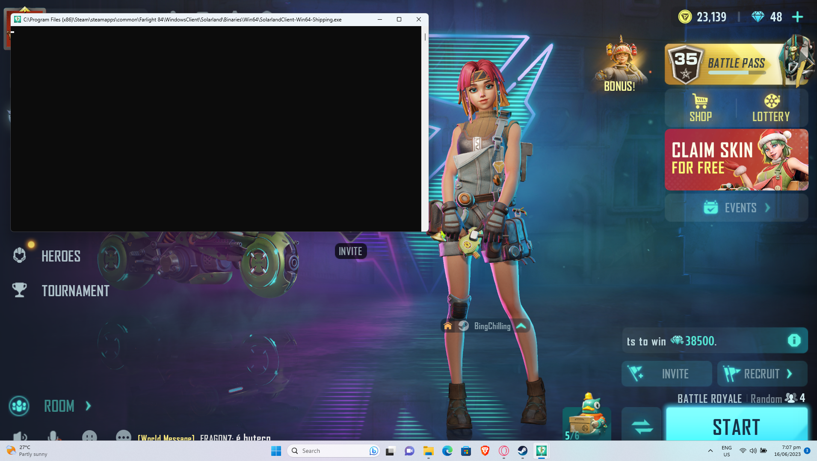Open the notification count badge
Image resolution: width=817 pixels, height=461 pixels.
pyautogui.click(x=807, y=451)
